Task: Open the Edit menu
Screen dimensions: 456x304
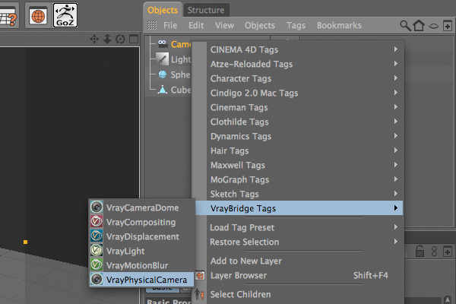Action: click(x=196, y=25)
